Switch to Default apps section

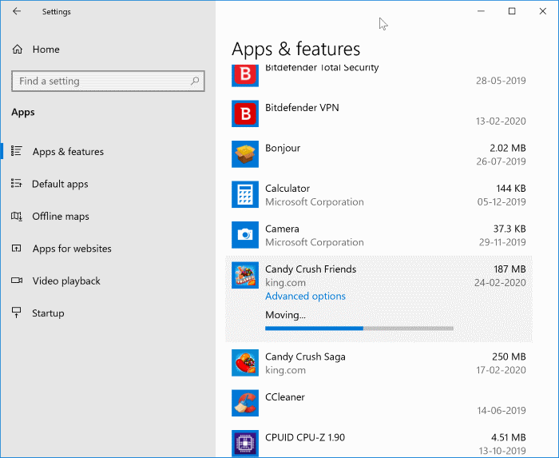(108, 184)
